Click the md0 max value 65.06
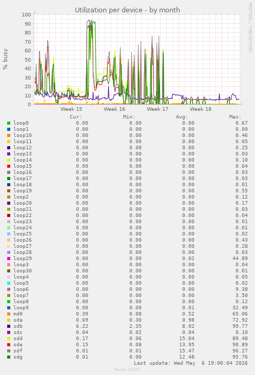 coord(240,314)
